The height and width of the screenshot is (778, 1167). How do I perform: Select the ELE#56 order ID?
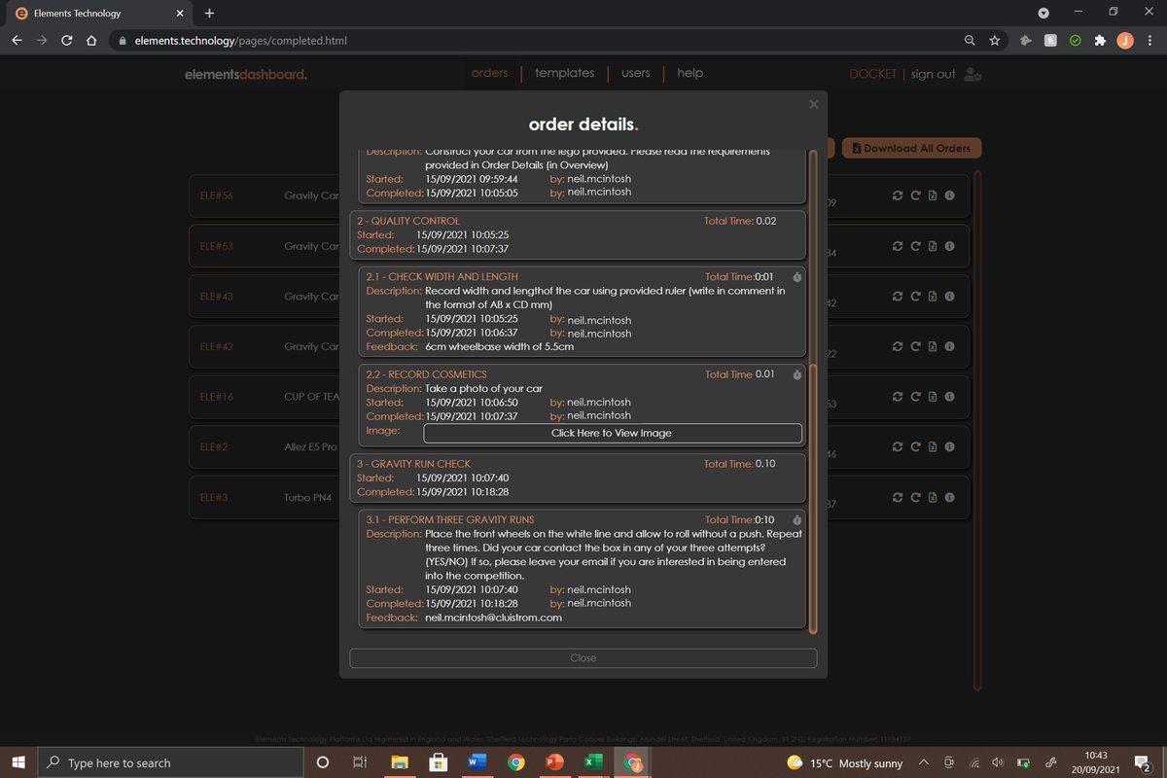click(x=216, y=195)
